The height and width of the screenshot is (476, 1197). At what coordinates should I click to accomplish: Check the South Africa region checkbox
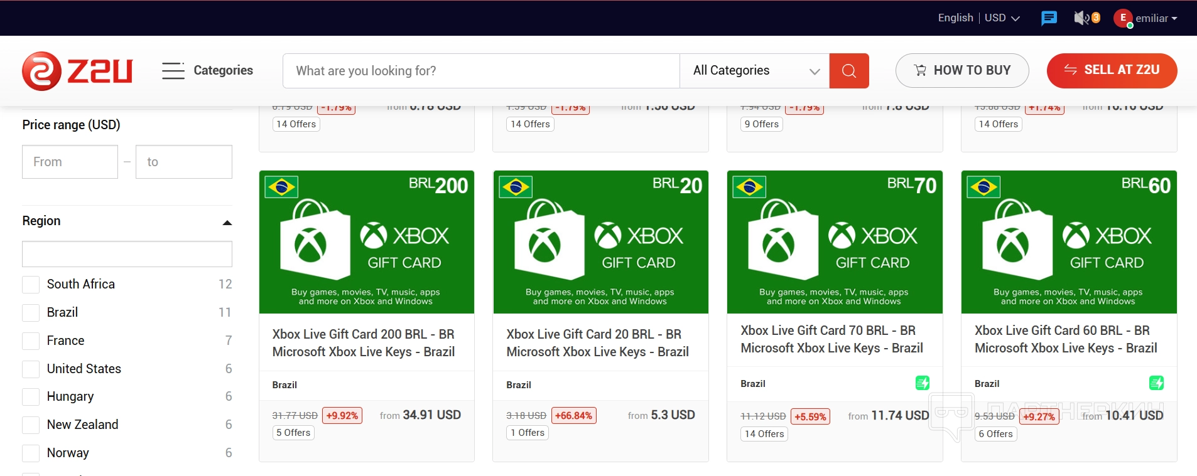(31, 285)
